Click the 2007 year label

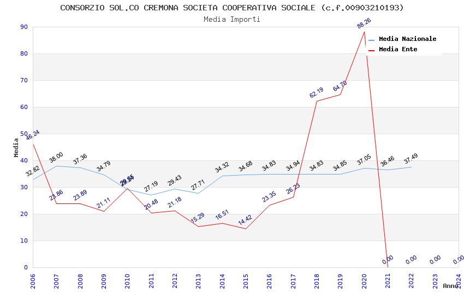57,281
